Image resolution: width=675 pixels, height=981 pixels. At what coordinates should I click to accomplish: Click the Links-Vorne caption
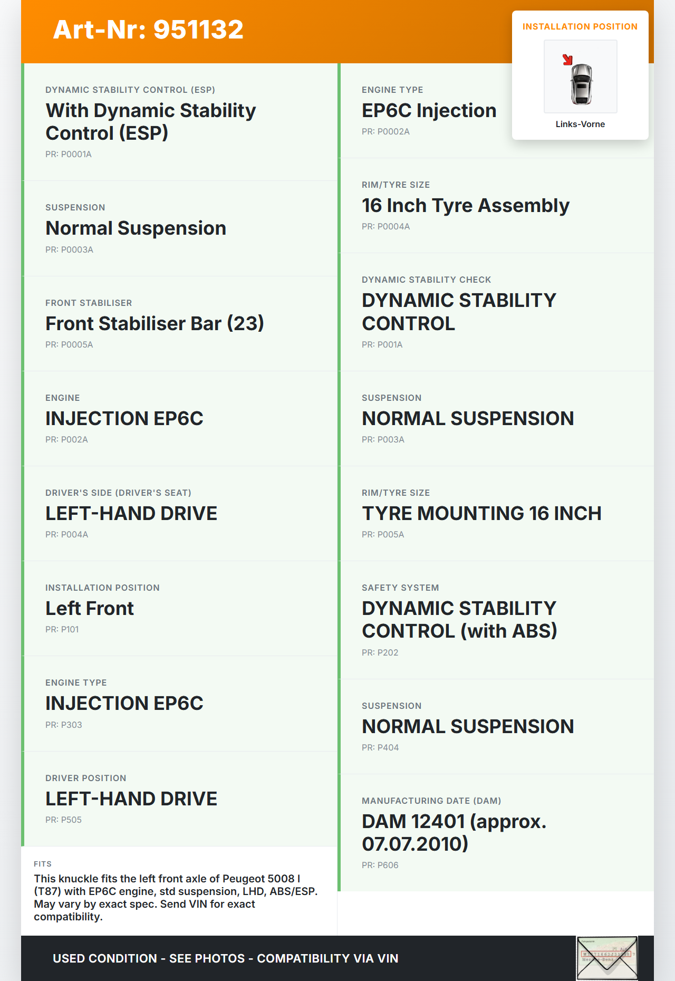point(580,124)
